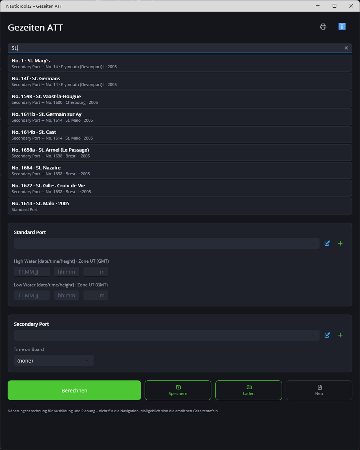Expand the Time on Board dropdown
The height and width of the screenshot is (450, 360).
[54, 360]
